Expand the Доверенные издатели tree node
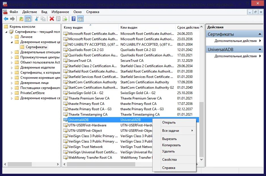 pos(12,68)
